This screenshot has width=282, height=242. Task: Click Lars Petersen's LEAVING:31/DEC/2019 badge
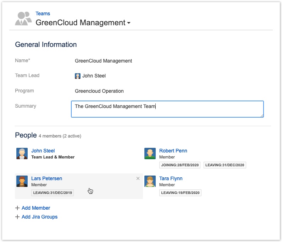pyautogui.click(x=52, y=193)
